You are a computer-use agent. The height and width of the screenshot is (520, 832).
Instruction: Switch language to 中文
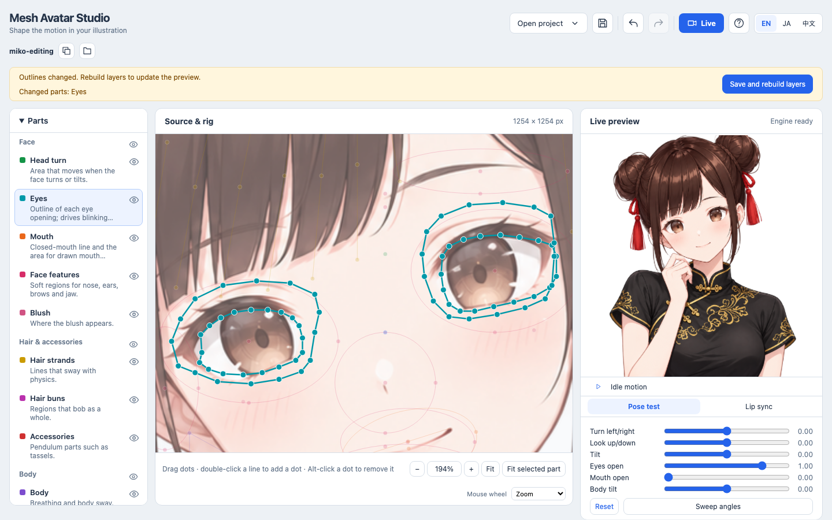tap(809, 24)
